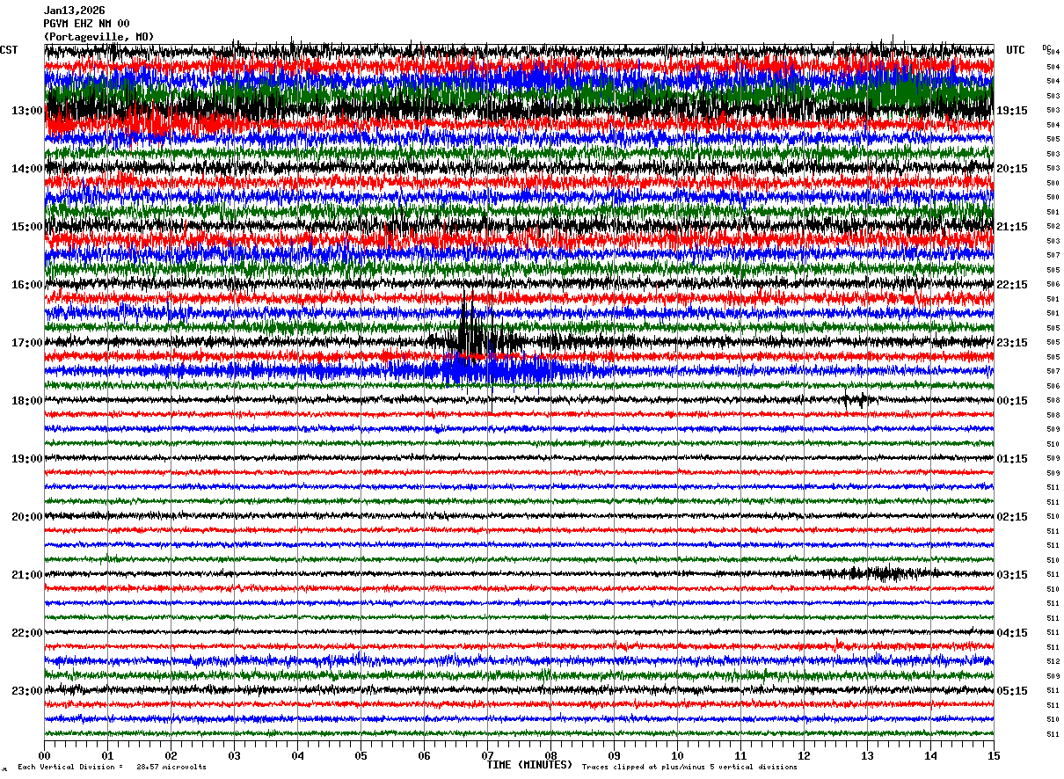Select the '17:00' CST time label
The height and width of the screenshot is (779, 1064).
[27, 343]
